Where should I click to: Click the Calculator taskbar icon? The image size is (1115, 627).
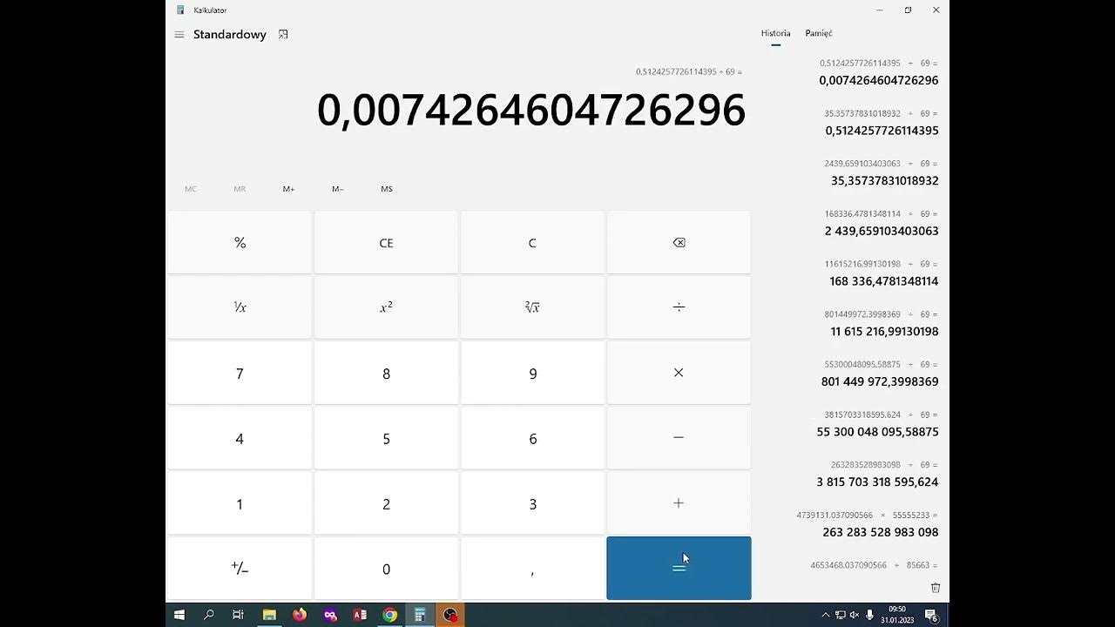pyautogui.click(x=420, y=615)
